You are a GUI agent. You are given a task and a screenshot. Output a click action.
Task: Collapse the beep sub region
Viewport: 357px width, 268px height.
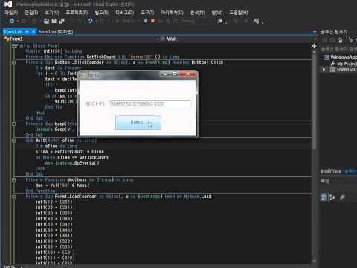tap(13, 124)
